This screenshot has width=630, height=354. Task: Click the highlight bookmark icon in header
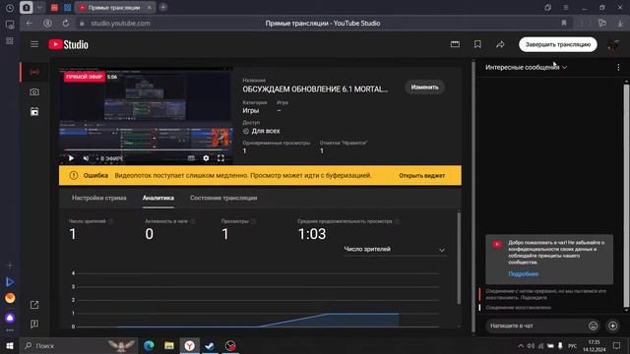coord(477,44)
